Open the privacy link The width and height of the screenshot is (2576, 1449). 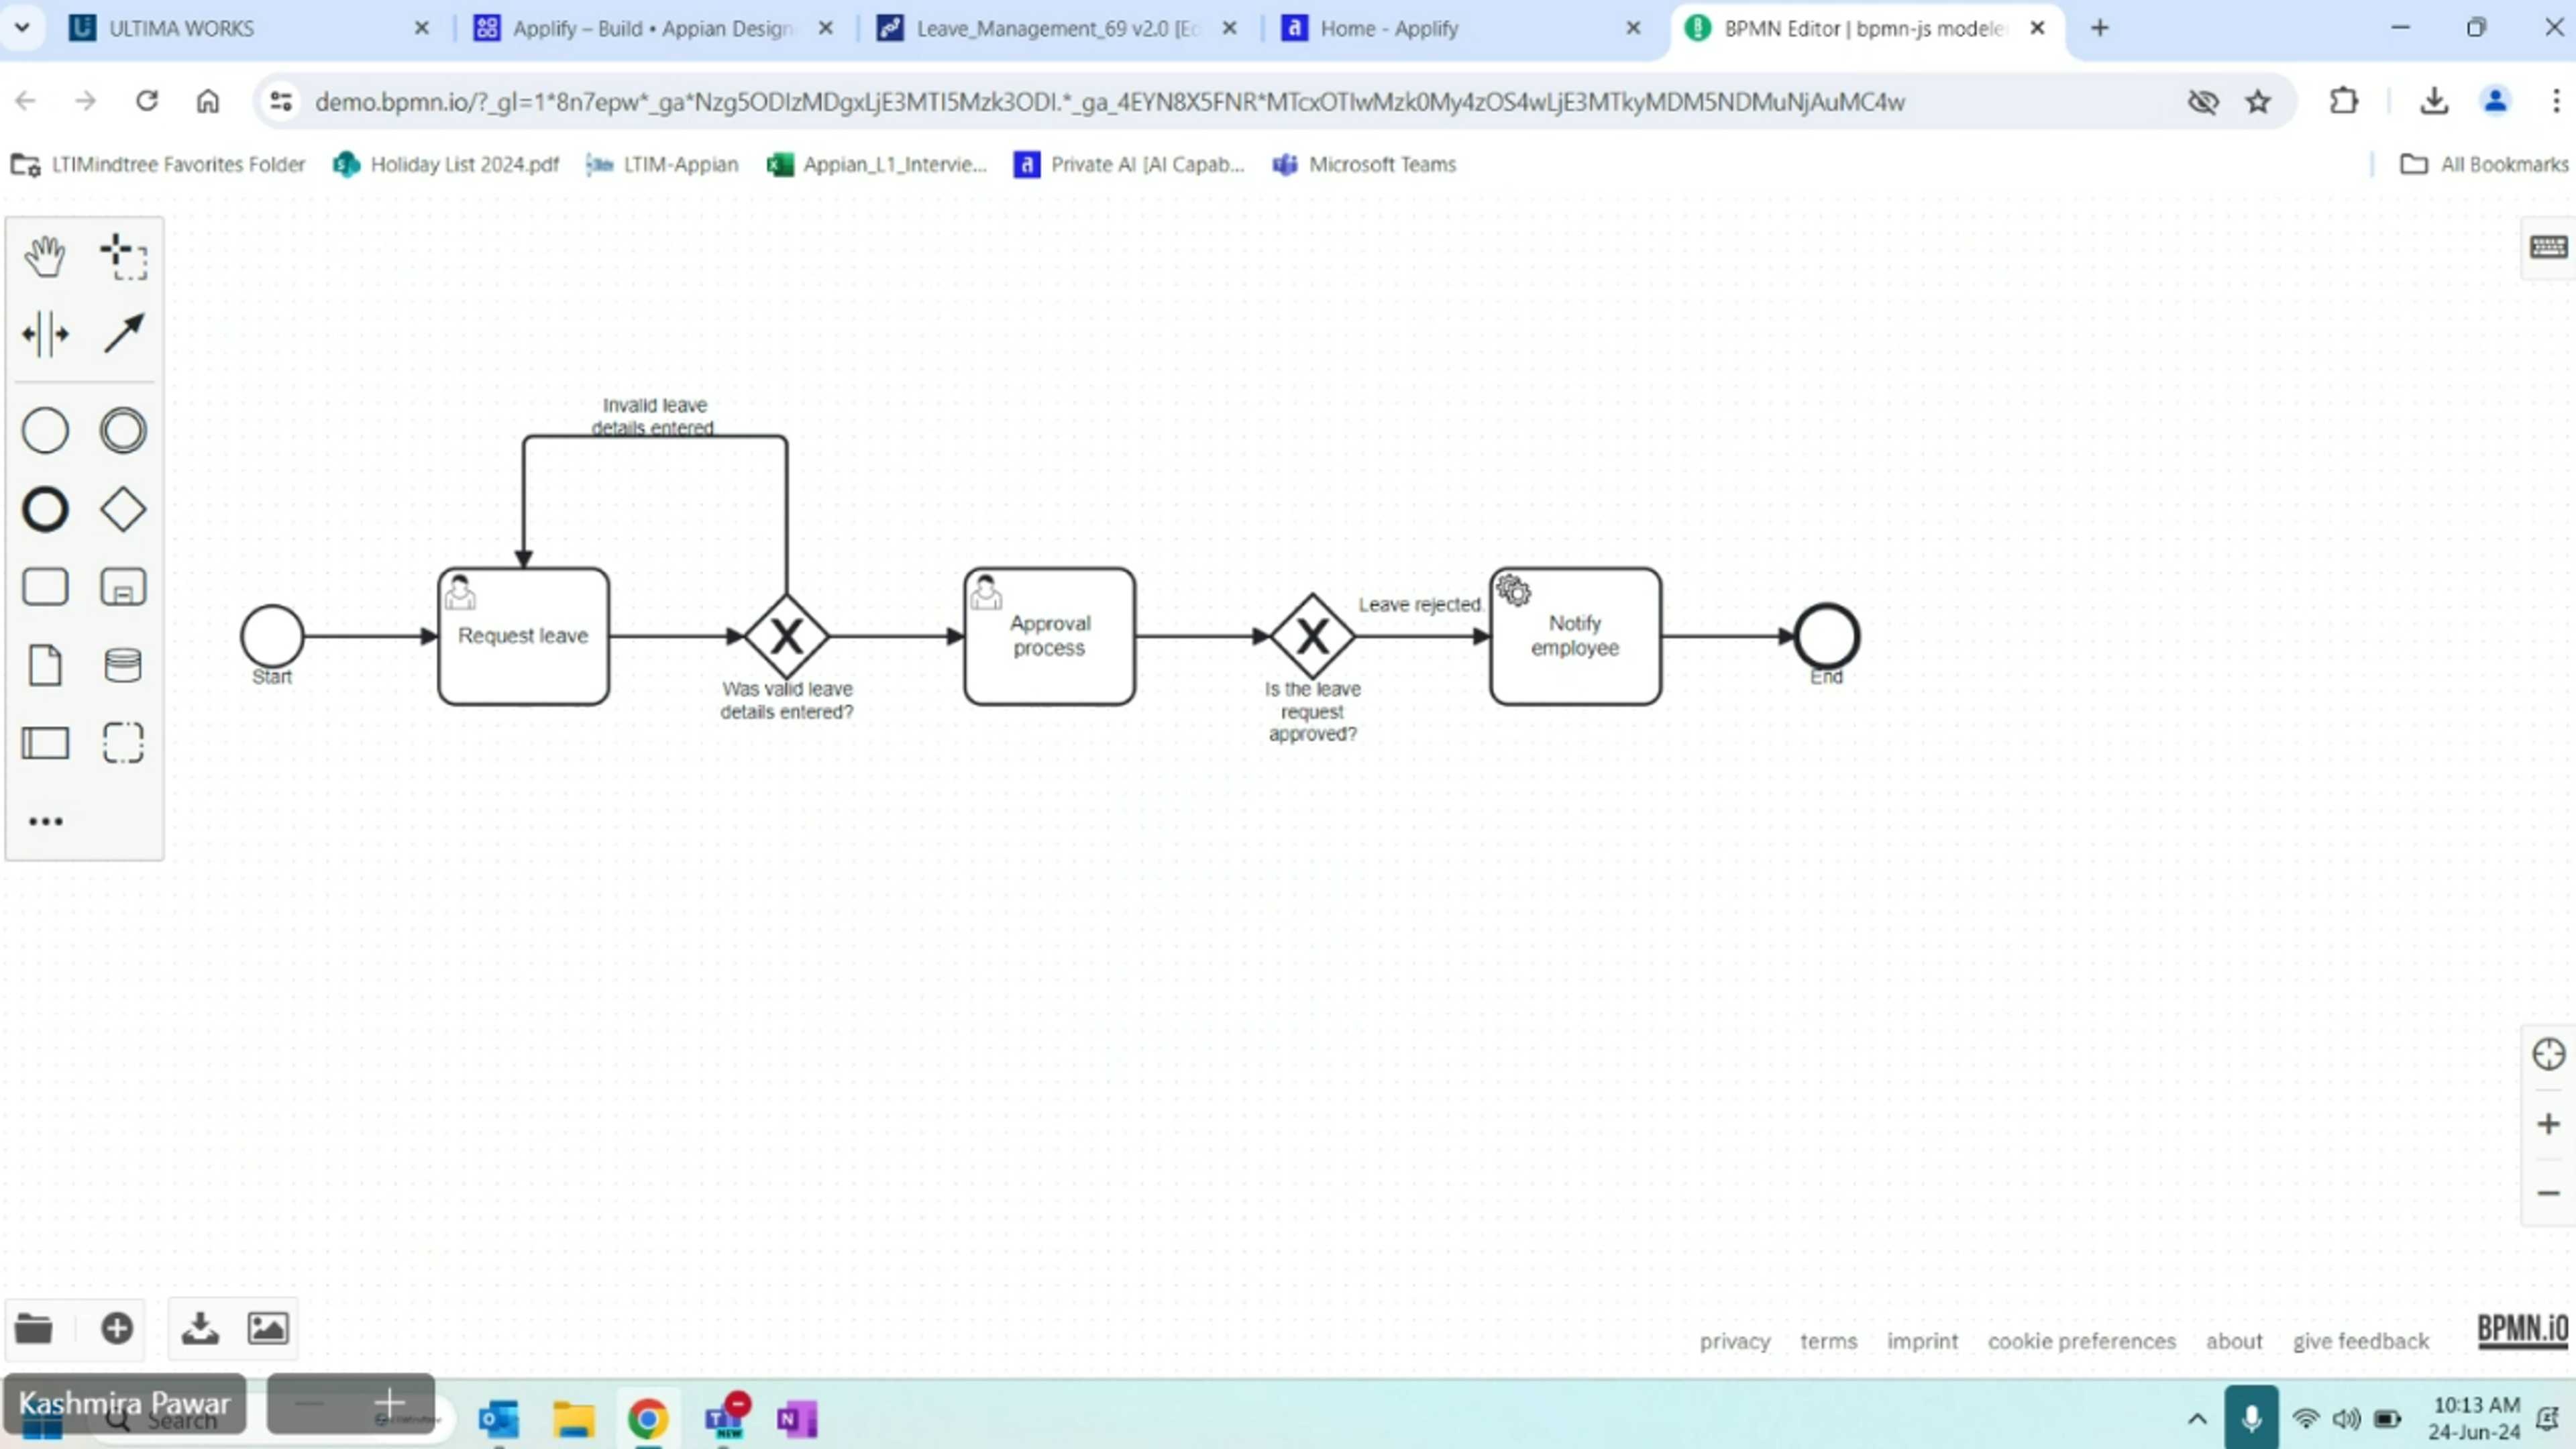(x=1734, y=1341)
